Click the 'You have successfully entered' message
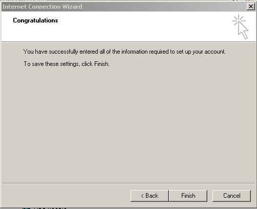 point(124,52)
